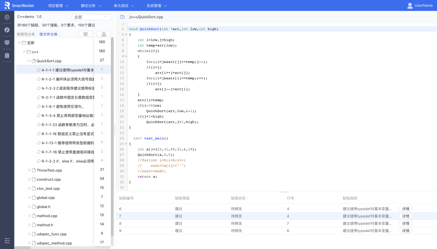Viewport: 437px width, 249px height.
Task: Open the settings gear in left sidebar
Action: click(x=7, y=17)
